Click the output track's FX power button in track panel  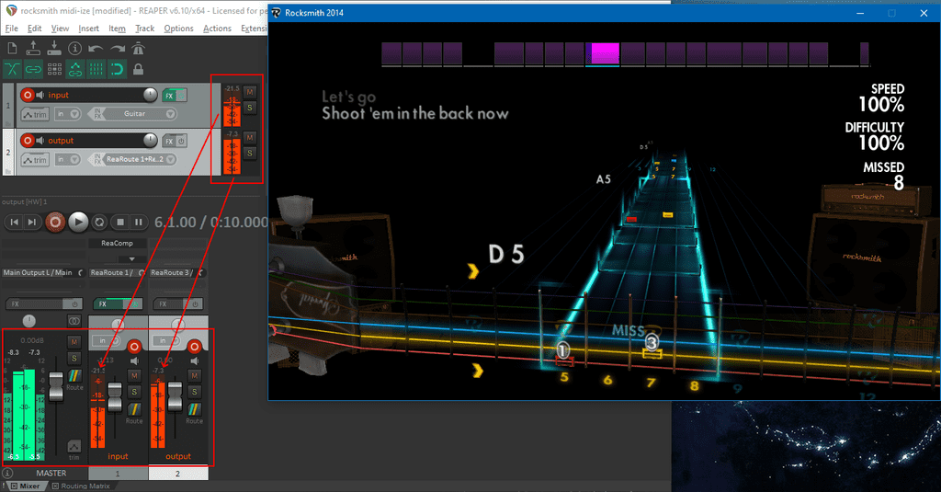pos(181,142)
